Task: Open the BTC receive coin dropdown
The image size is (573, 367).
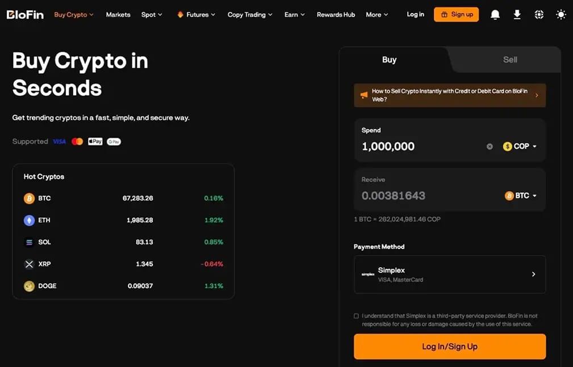Action: tap(521, 196)
